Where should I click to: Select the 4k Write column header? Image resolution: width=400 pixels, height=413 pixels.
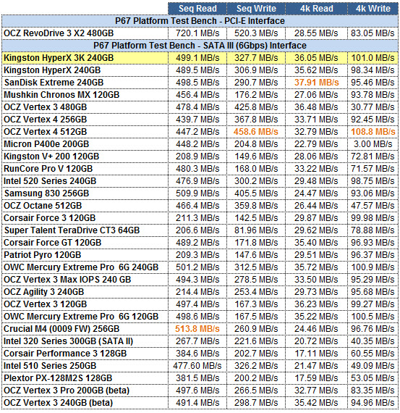click(373, 9)
